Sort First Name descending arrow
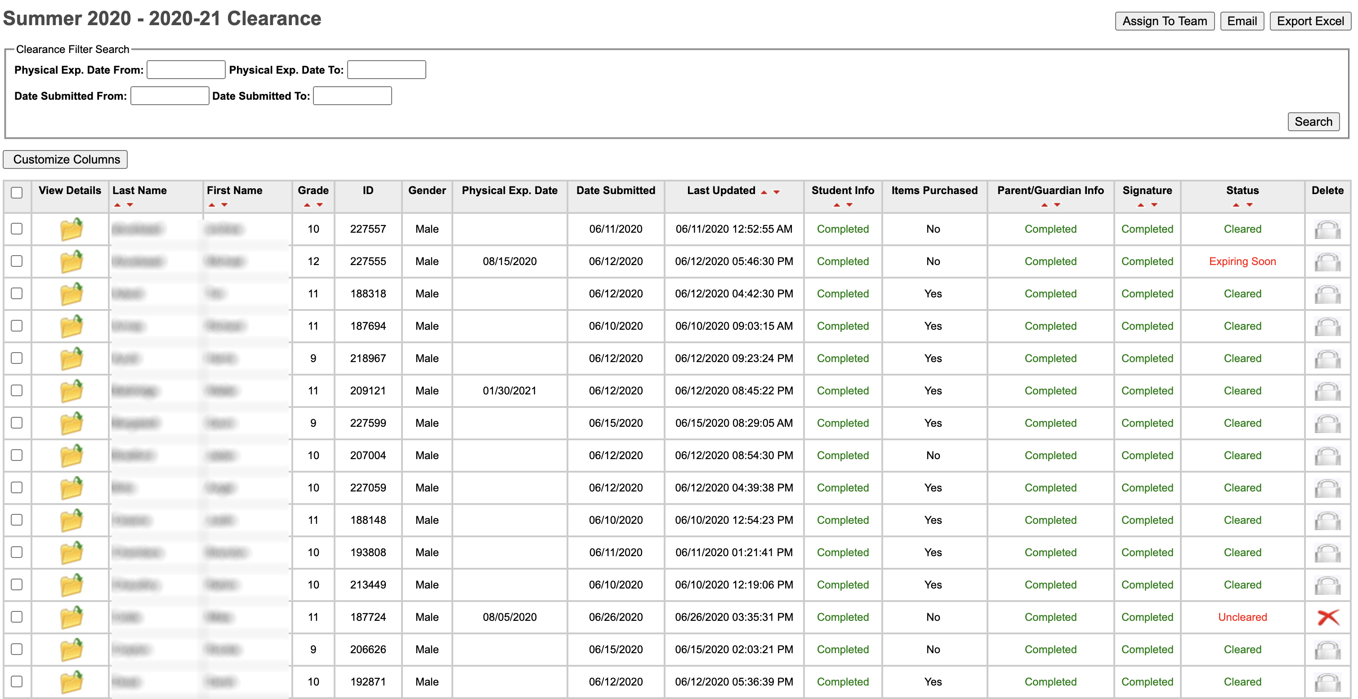Image resolution: width=1358 pixels, height=699 pixels. (224, 205)
